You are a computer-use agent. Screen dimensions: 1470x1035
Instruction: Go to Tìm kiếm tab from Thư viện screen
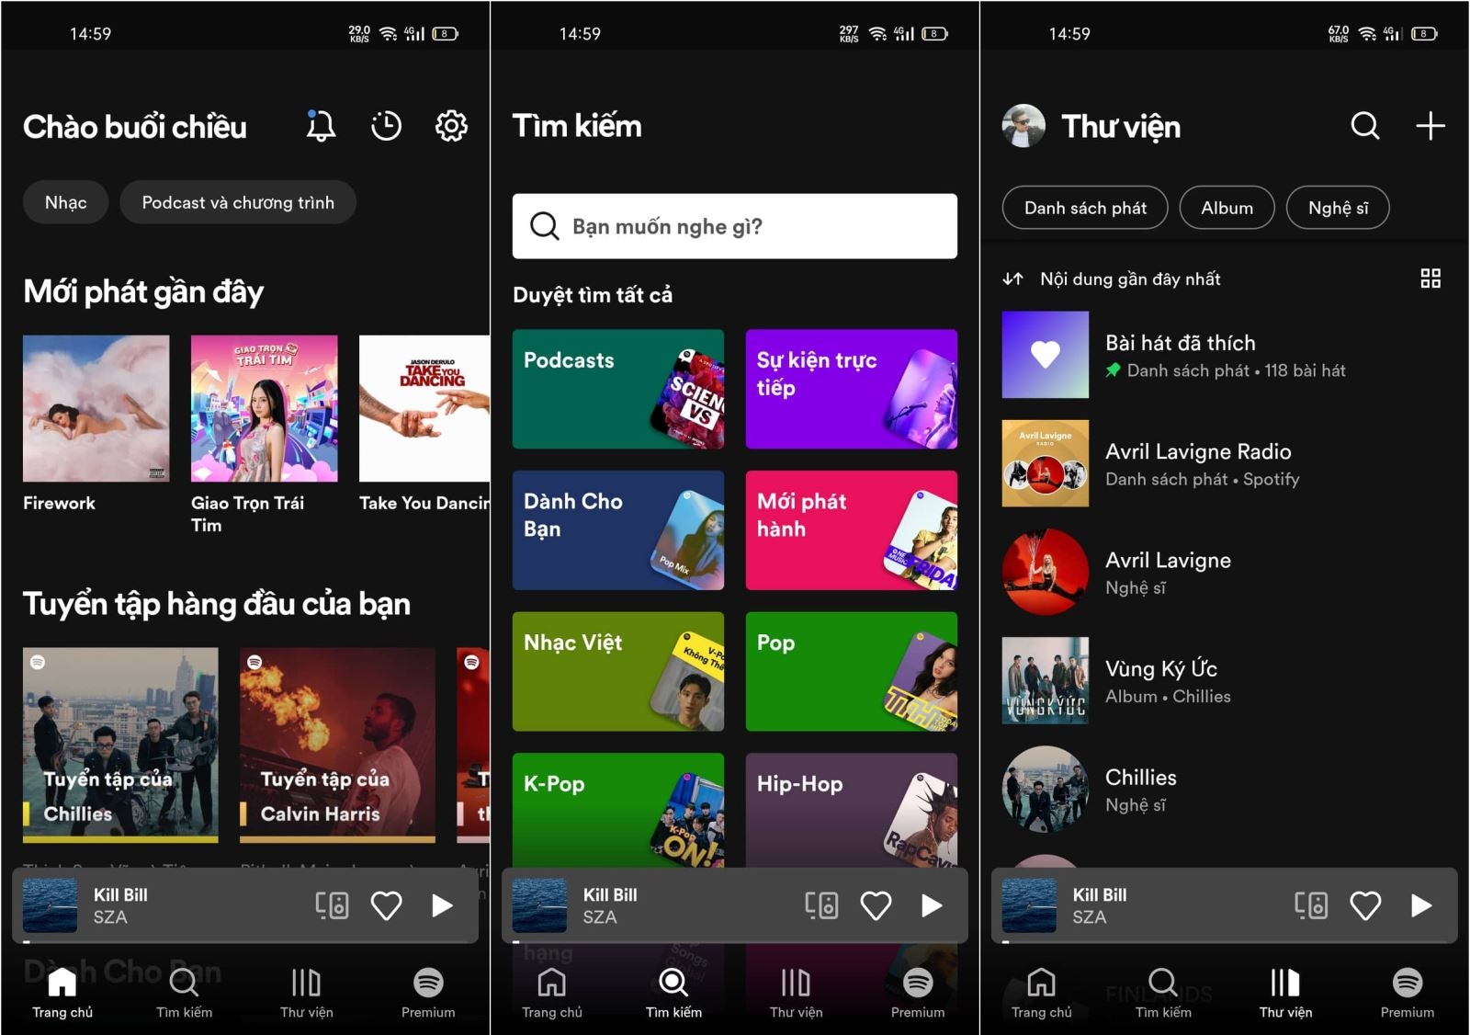coord(1163,993)
